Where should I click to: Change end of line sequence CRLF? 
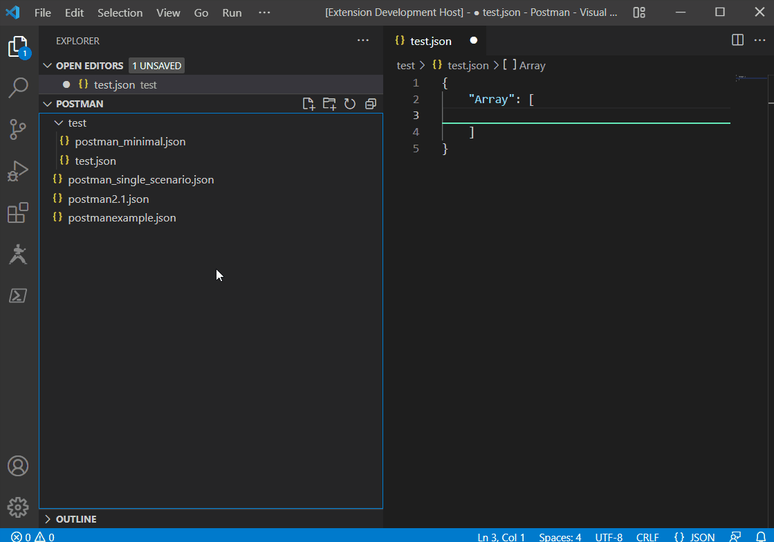pos(647,536)
